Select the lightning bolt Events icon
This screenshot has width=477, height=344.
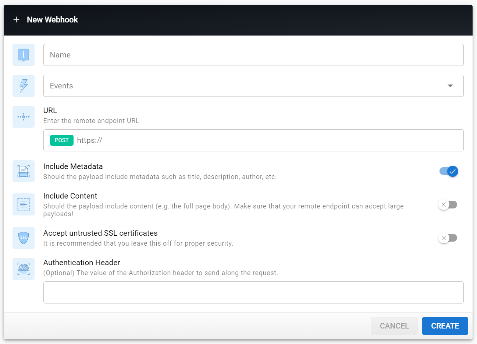23,85
